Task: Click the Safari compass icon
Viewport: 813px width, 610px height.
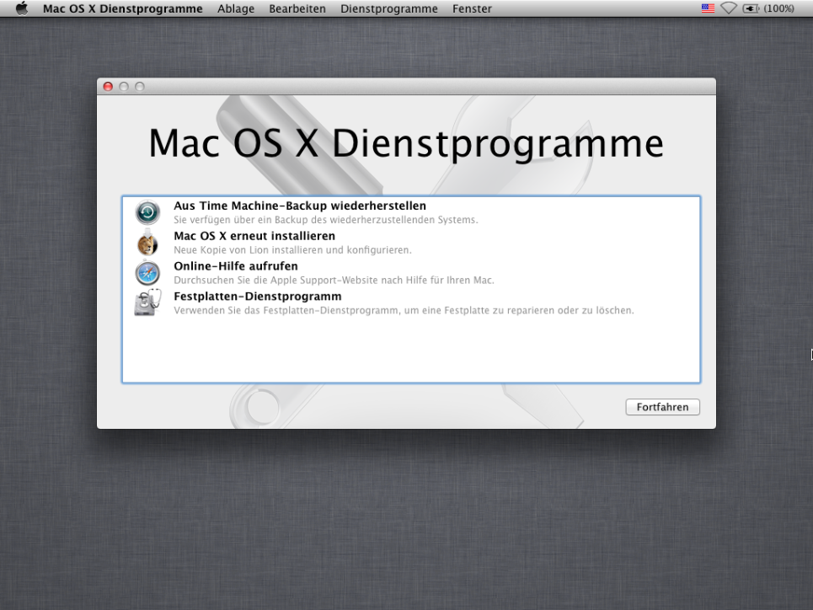Action: [147, 273]
